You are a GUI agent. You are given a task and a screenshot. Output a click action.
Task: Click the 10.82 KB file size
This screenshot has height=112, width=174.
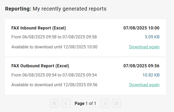pos(151,75)
